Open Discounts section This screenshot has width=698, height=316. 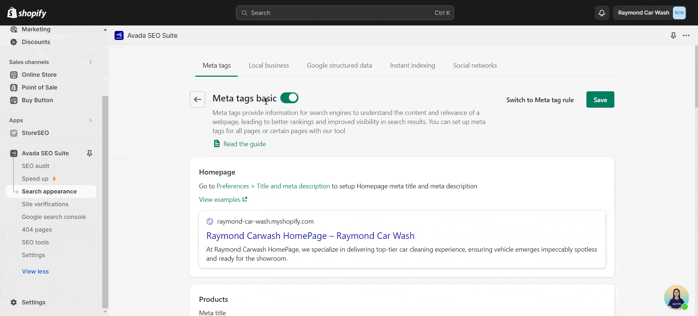coord(36,42)
